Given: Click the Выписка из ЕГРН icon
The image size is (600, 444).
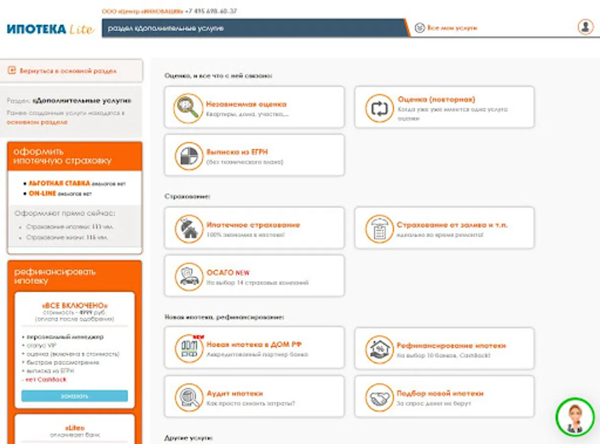Looking at the screenshot, I should [x=188, y=156].
